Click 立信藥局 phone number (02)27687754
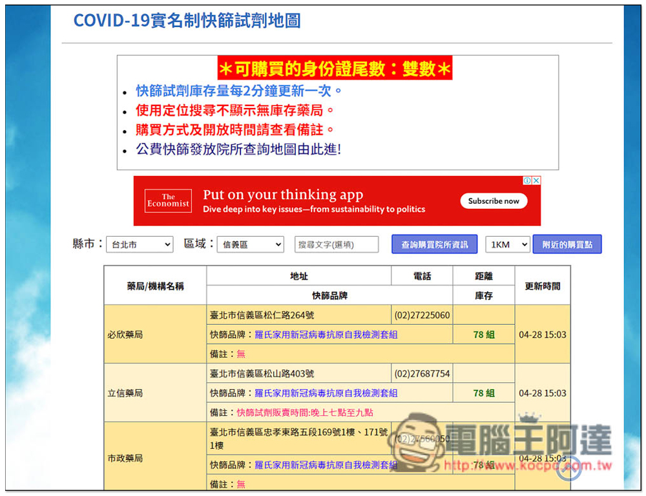This screenshot has width=646, height=496. [x=422, y=374]
